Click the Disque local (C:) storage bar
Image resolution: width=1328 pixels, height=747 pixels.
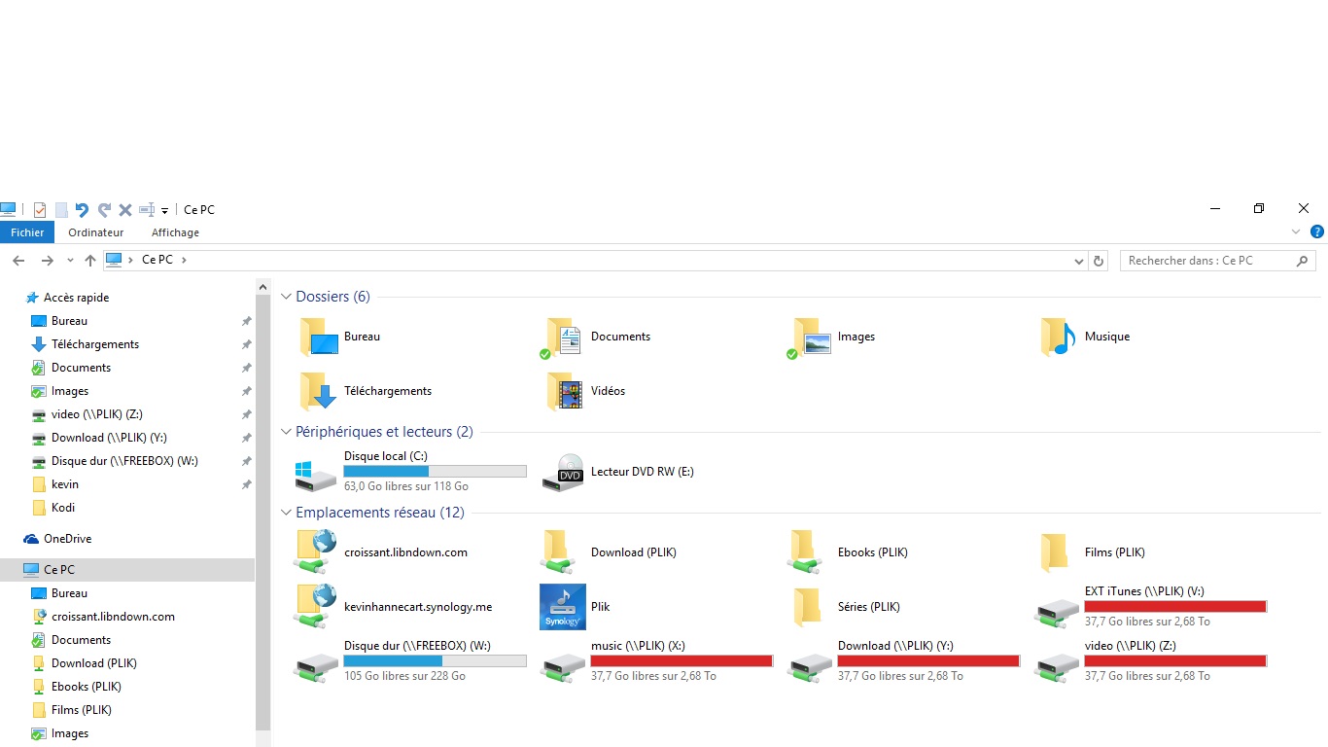(x=435, y=472)
